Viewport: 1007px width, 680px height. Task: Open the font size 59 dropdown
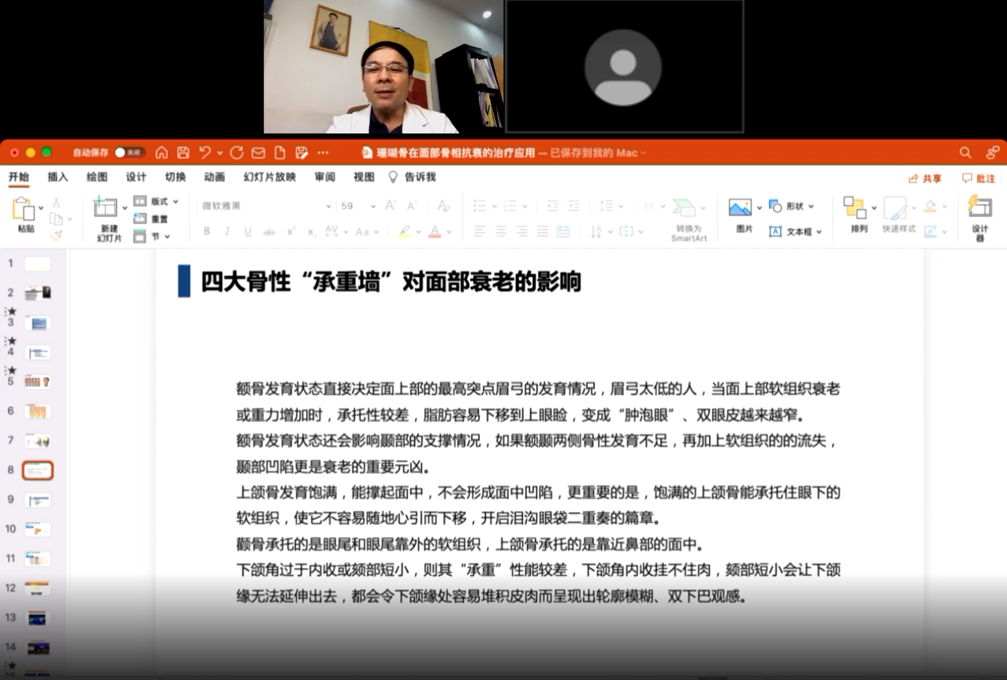(373, 206)
